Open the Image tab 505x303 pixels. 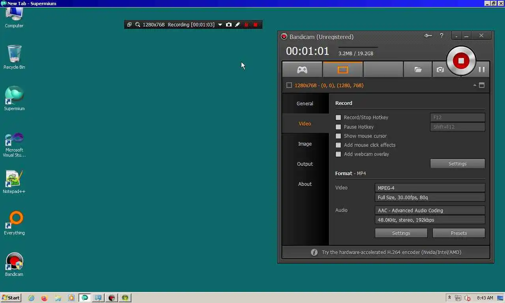tap(305, 144)
